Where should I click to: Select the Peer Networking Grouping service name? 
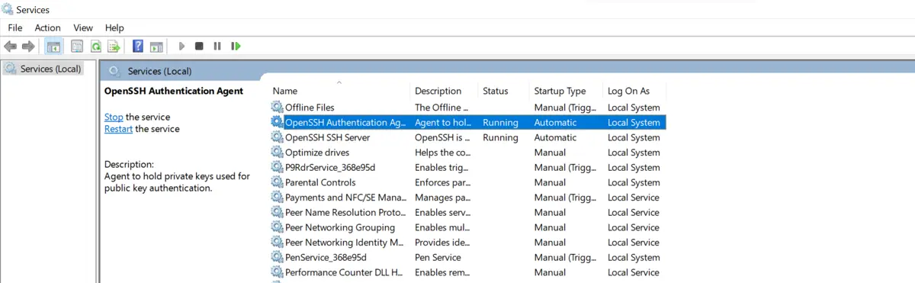click(x=340, y=227)
